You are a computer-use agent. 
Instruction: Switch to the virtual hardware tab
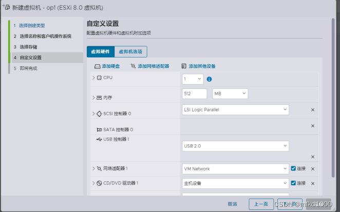101,52
